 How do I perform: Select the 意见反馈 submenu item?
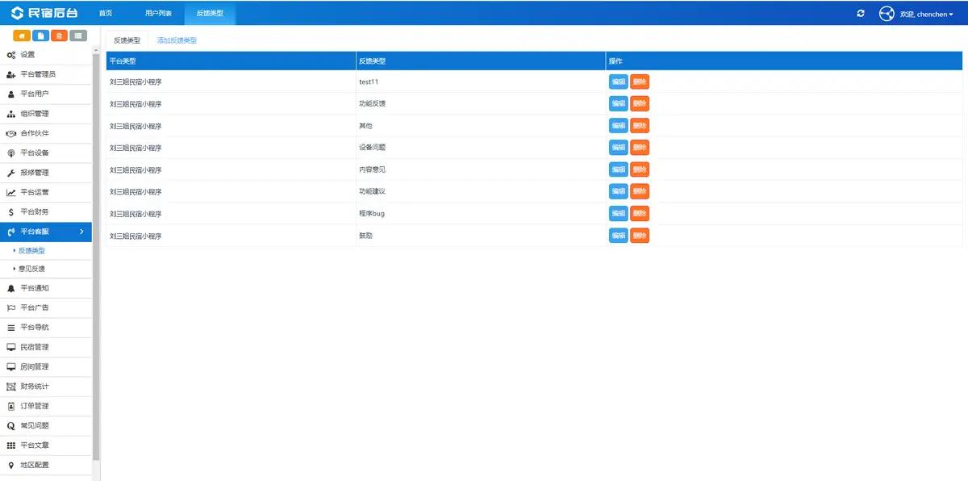(31, 269)
